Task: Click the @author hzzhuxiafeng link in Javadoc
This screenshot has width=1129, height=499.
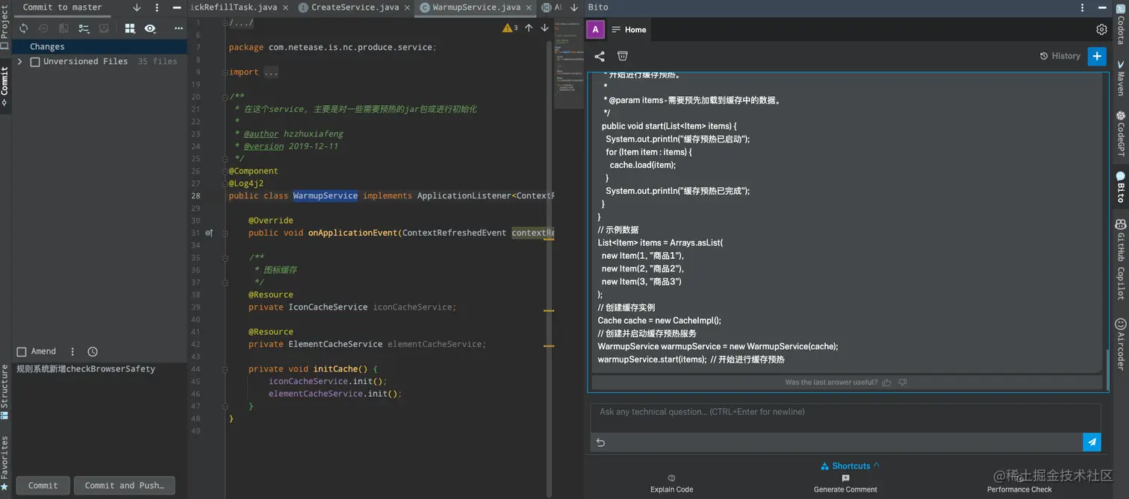Action: click(x=293, y=134)
